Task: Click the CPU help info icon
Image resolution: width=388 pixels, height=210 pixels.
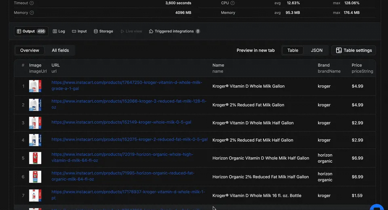Action: (232, 3)
